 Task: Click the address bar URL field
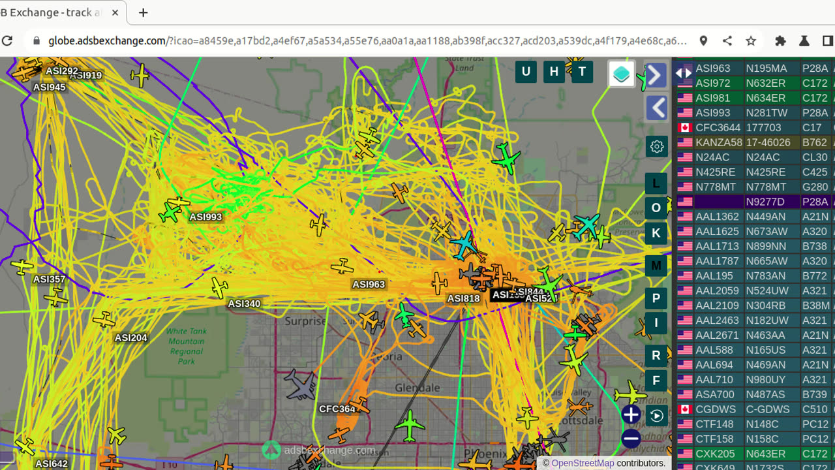click(x=367, y=40)
